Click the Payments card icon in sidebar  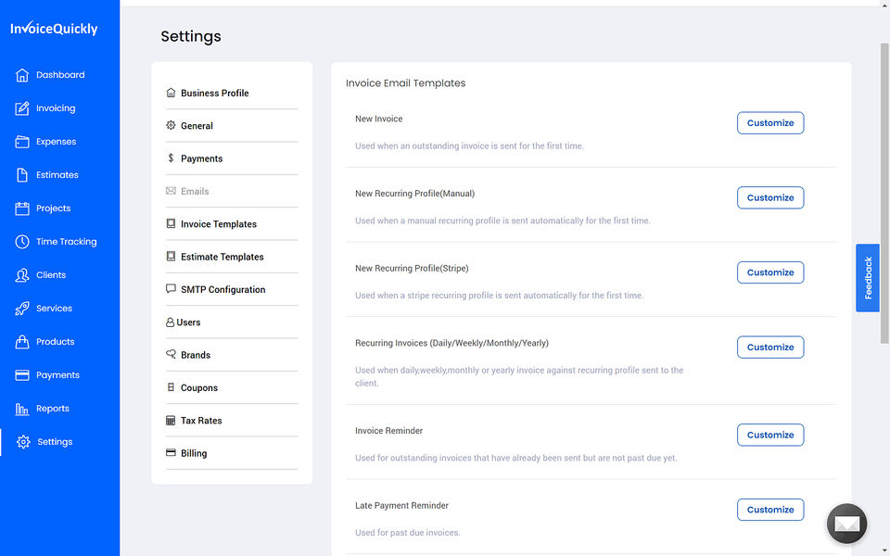pyautogui.click(x=21, y=375)
